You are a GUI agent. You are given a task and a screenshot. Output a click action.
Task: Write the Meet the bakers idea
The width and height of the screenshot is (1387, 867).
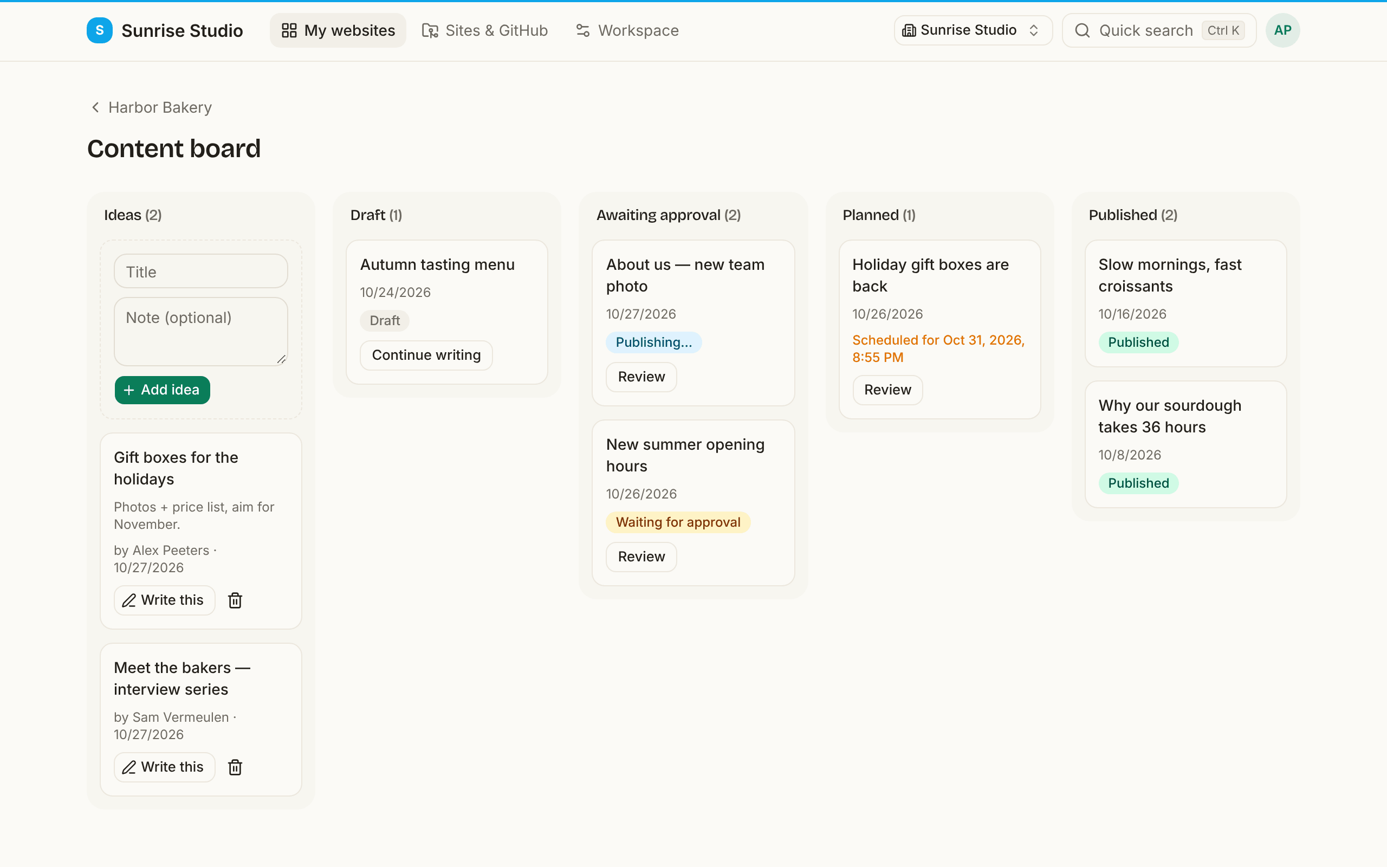[x=164, y=767]
